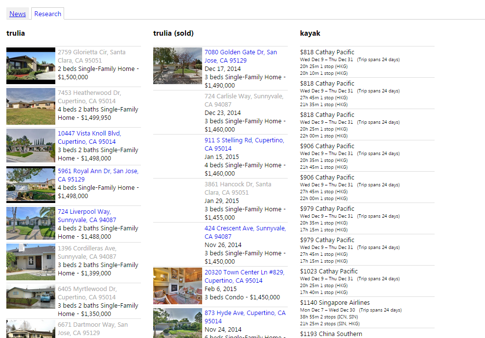Click the 'Dec 17, 2014' sold date

pos(223,68)
